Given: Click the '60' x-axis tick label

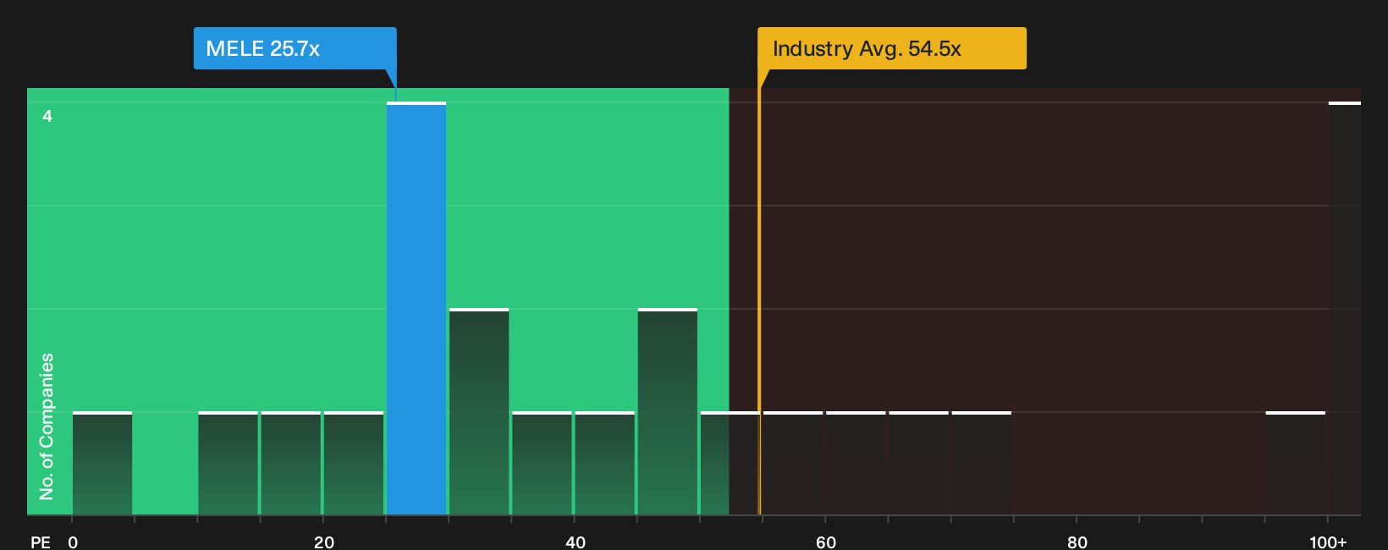Looking at the screenshot, I should (826, 542).
